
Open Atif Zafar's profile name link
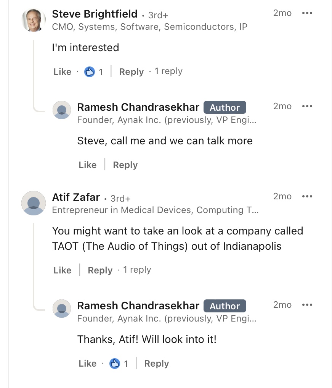click(76, 197)
